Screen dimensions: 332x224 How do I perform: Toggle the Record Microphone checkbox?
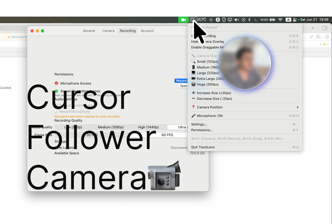coord(56,112)
